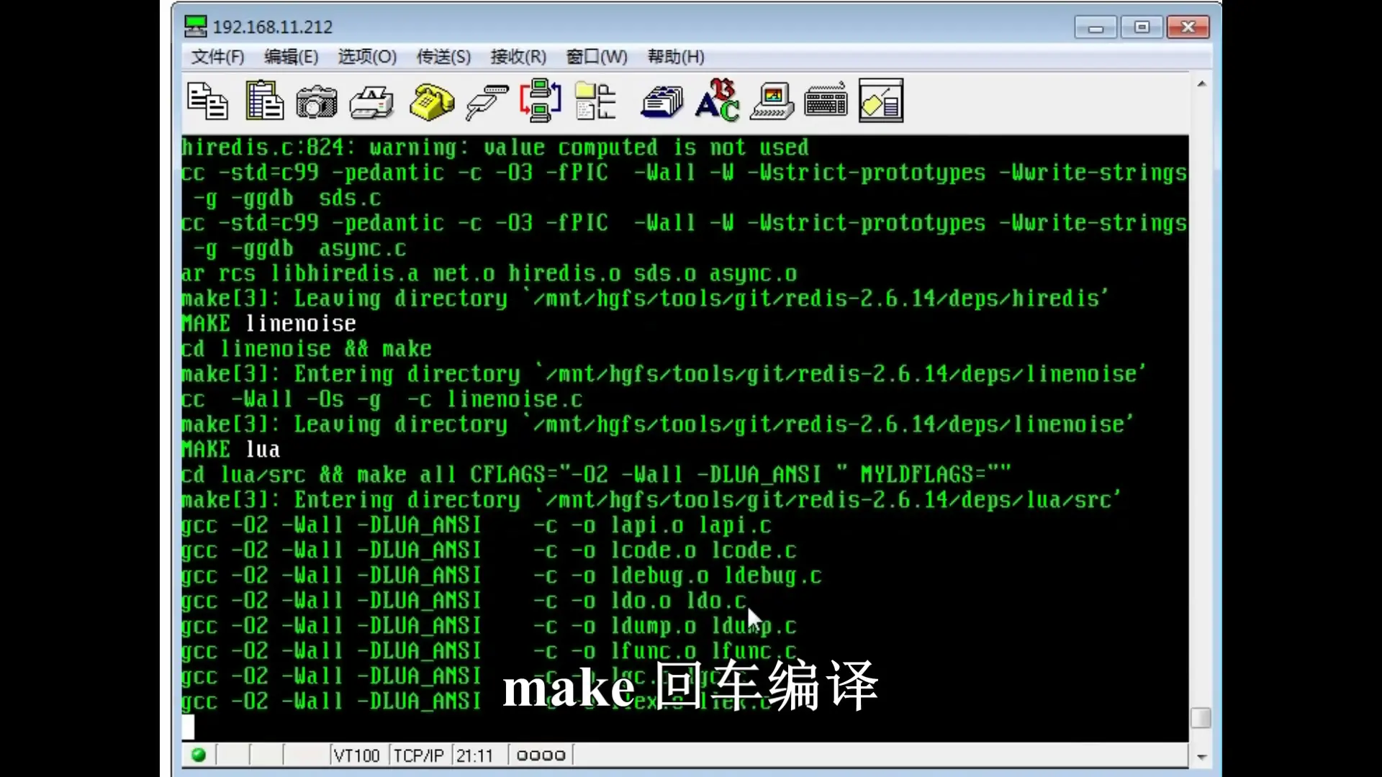Click the VT100 status bar entry
1382x777 pixels.
(357, 755)
